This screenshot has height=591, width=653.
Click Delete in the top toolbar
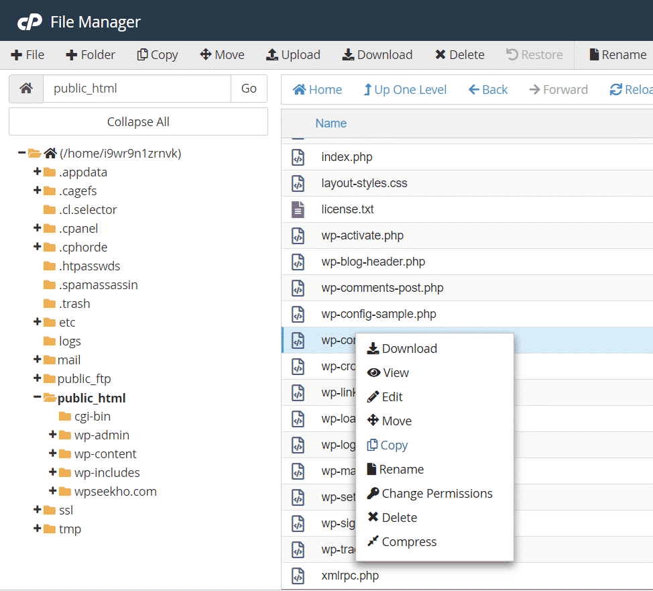[460, 54]
